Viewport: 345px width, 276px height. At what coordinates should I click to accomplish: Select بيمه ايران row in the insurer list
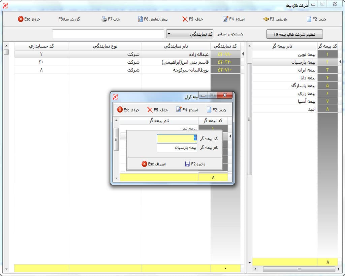[285, 70]
